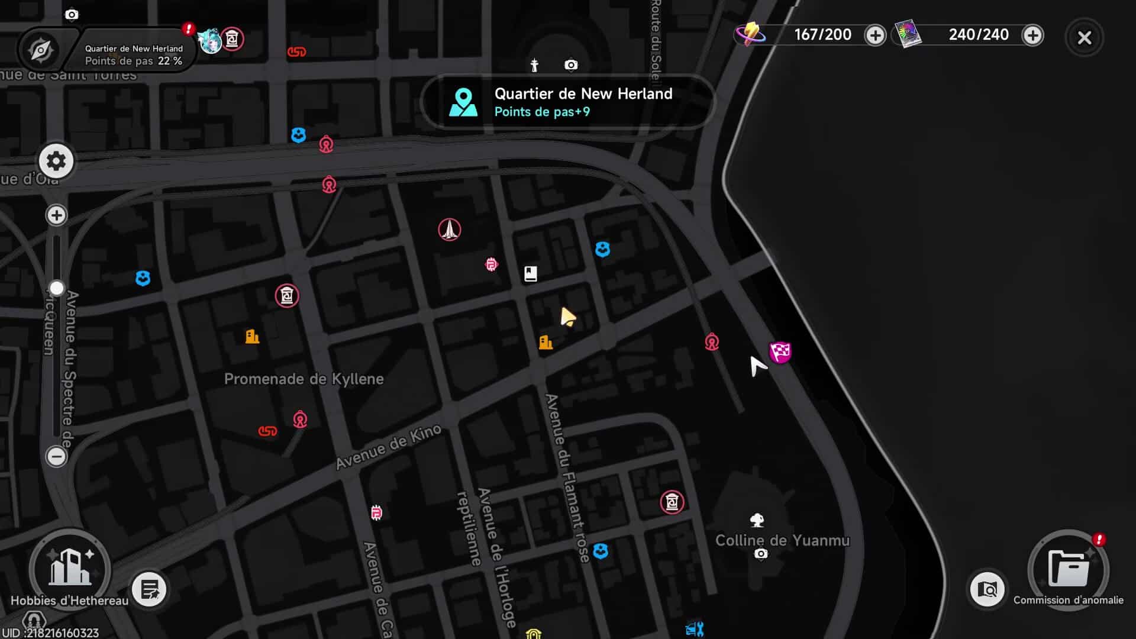Click the Promenade de Kyllene label
Screen dimensions: 1136x639
pos(304,379)
